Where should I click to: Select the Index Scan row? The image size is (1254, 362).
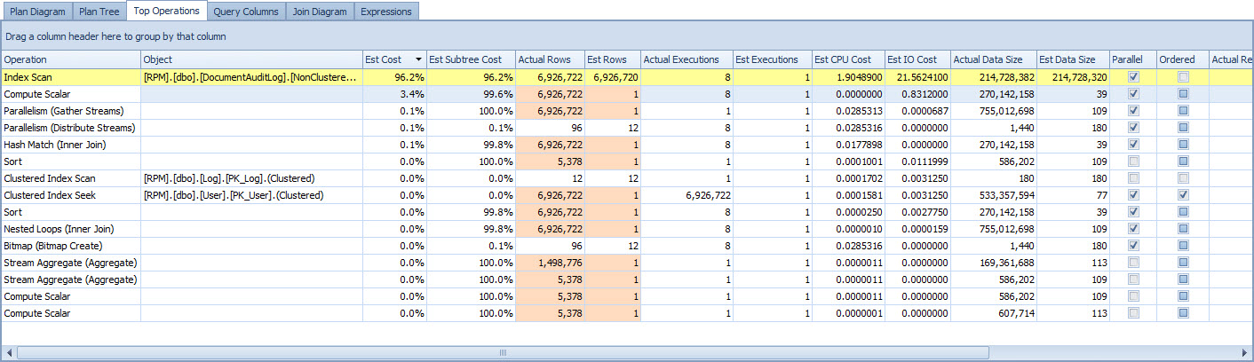pyautogui.click(x=627, y=77)
